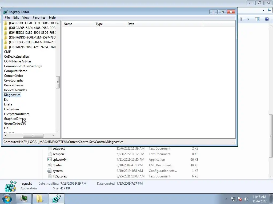Select the Els key

(x=6, y=100)
